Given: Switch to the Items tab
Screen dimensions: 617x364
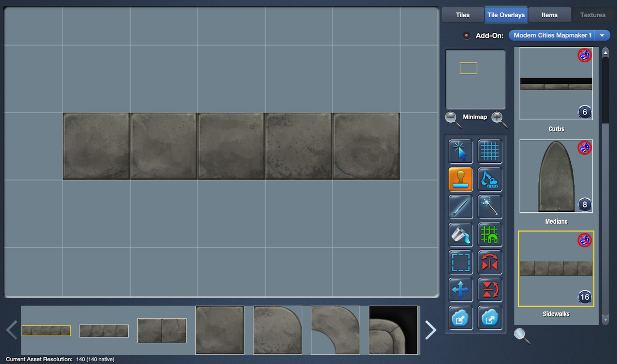Looking at the screenshot, I should tap(550, 15).
